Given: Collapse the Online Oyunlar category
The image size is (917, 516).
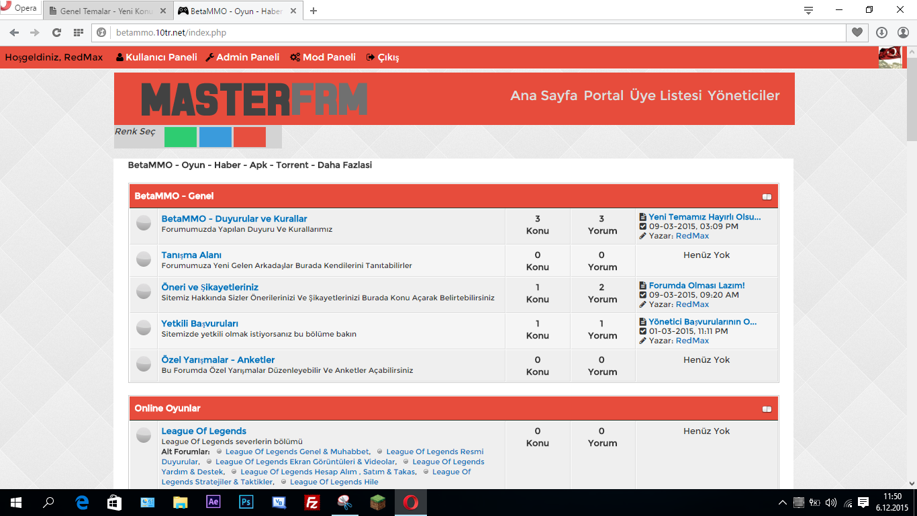Looking at the screenshot, I should click(x=767, y=409).
